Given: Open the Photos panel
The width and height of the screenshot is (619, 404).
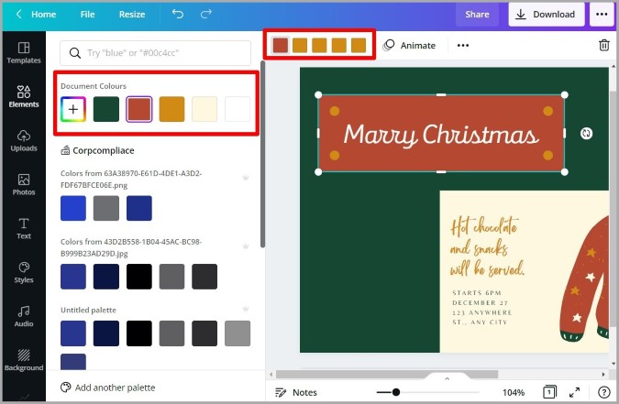Looking at the screenshot, I should pos(24,184).
